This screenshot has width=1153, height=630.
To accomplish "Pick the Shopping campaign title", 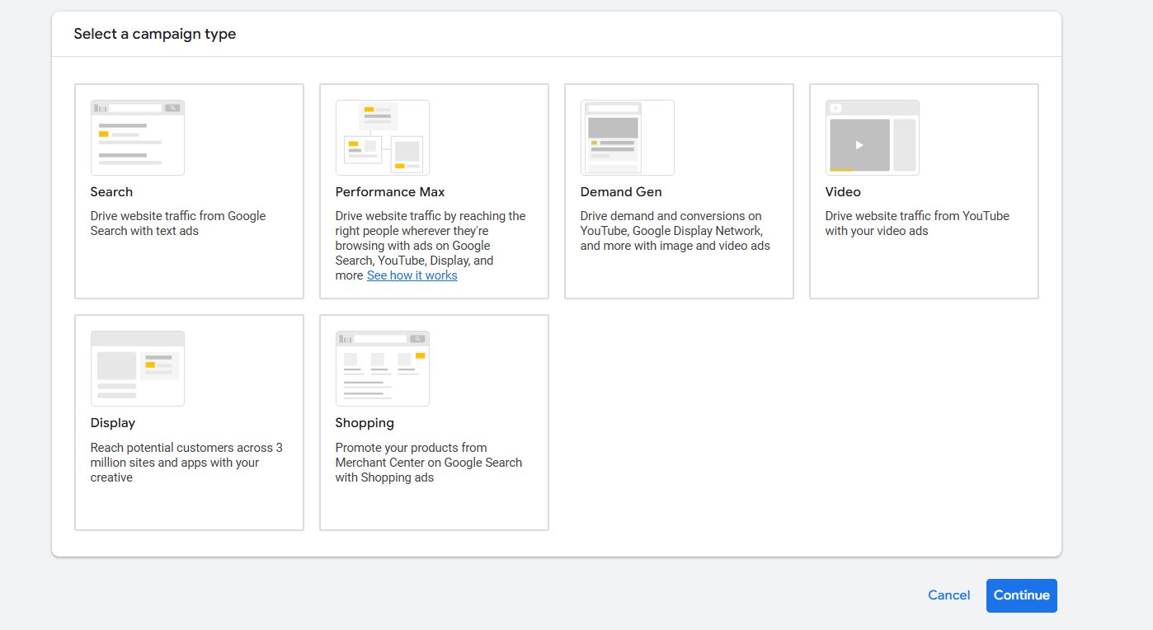I will click(x=365, y=423).
